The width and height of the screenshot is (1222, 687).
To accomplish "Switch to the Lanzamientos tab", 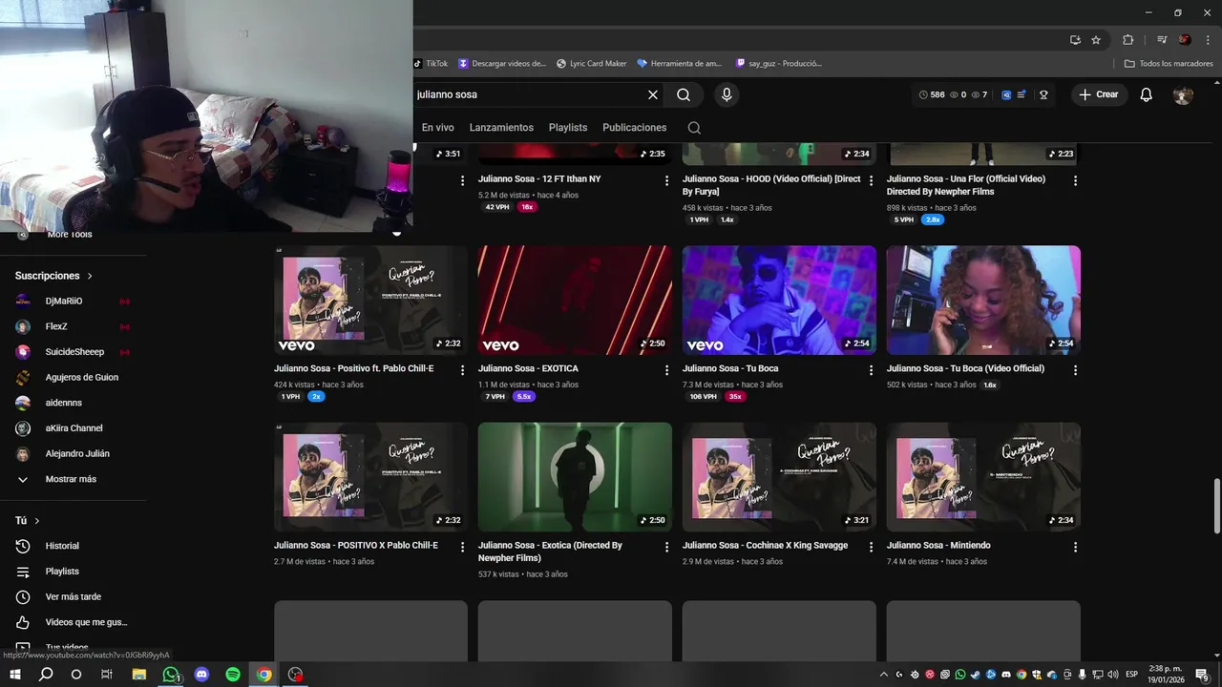I will pos(501,128).
